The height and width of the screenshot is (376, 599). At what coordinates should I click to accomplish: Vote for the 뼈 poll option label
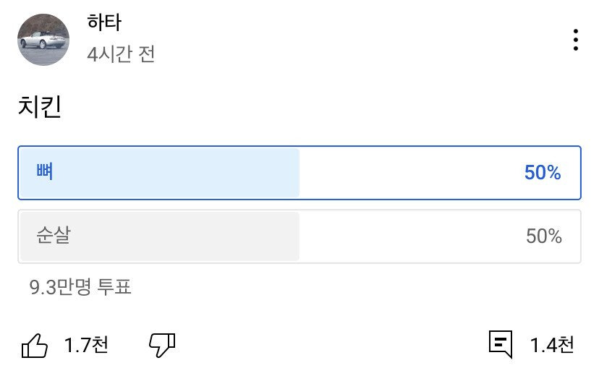[45, 173]
